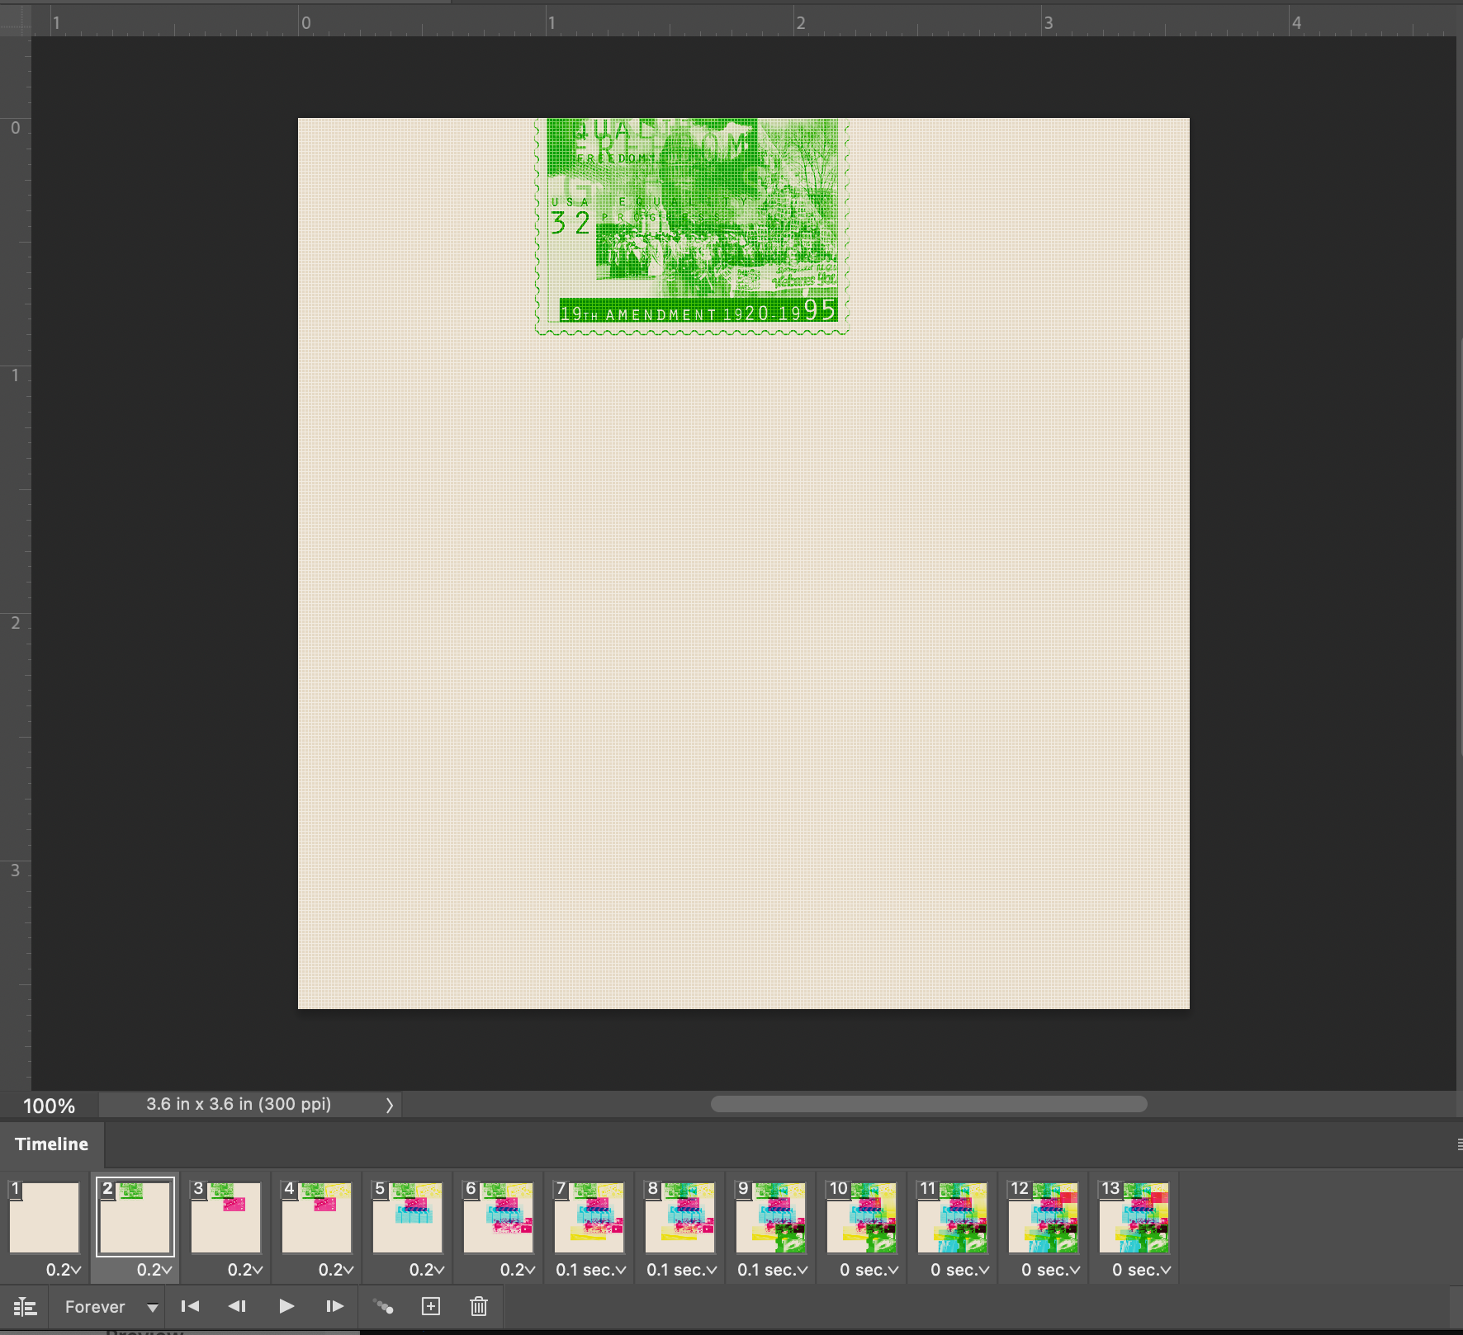Open frame 1 delay dropdown
The width and height of the screenshot is (1463, 1335).
tap(64, 1270)
